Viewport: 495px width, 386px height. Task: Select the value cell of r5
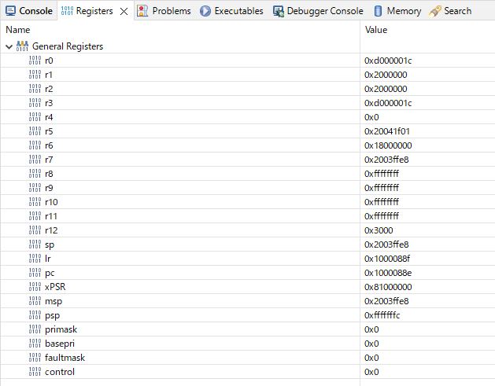pos(386,131)
